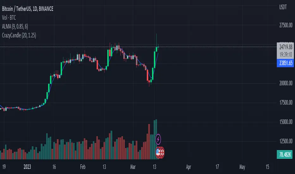This screenshot has width=295, height=174.
Task: Click the May label on the time axis
Action: (242, 167)
